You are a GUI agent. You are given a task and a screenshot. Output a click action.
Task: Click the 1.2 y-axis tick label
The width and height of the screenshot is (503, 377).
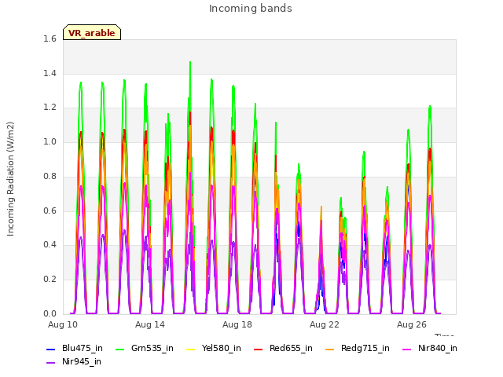tap(50, 108)
